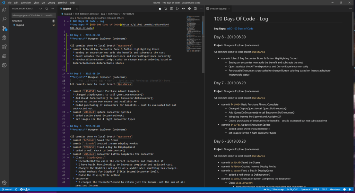Collapse the Day 6 heading fold at line 28
Viewport: 355px width, 193px height.
tap(68, 126)
